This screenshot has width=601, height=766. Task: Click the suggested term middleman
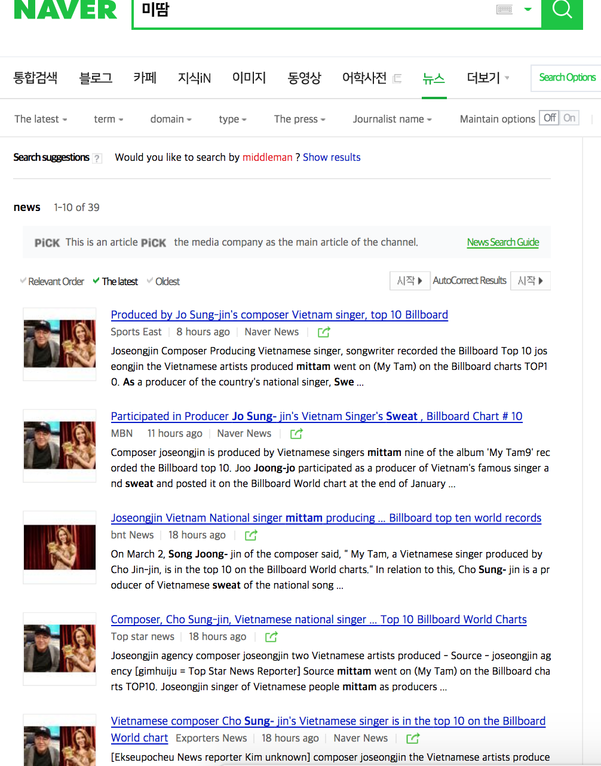[268, 157]
